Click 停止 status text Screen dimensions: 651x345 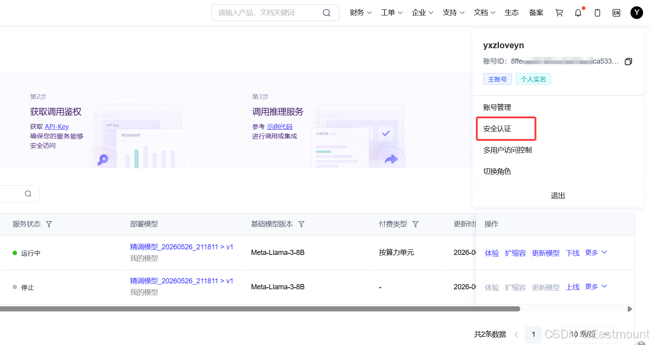click(27, 287)
